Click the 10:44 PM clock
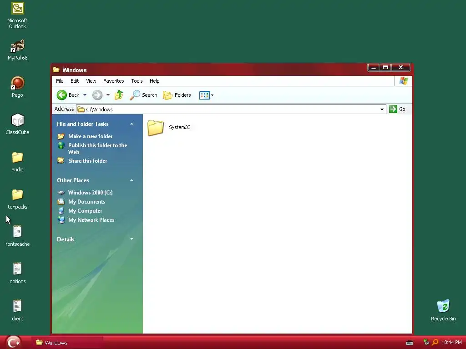 click(x=452, y=343)
